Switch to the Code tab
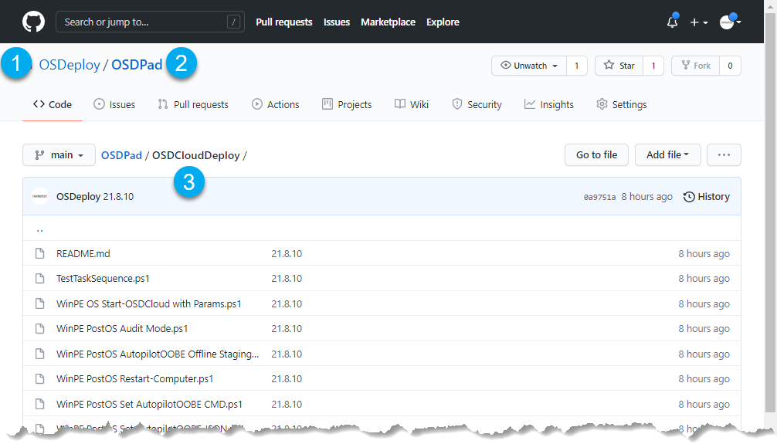The image size is (777, 444). 52,104
